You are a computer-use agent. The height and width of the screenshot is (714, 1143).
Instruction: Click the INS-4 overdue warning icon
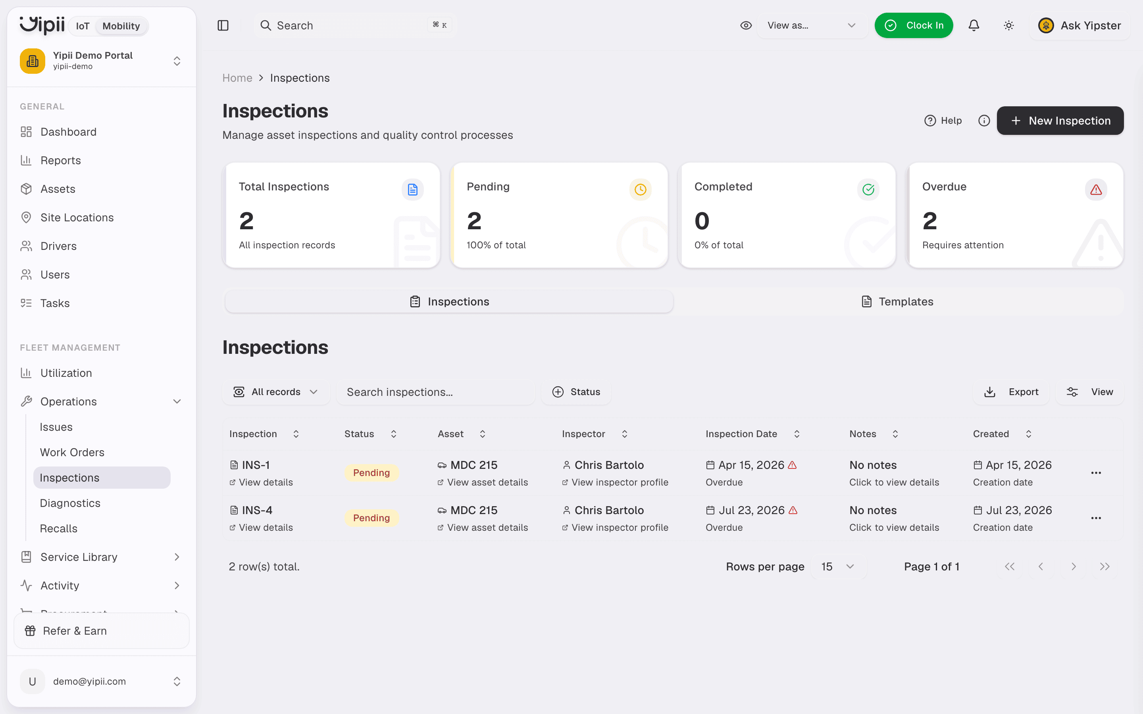793,511
